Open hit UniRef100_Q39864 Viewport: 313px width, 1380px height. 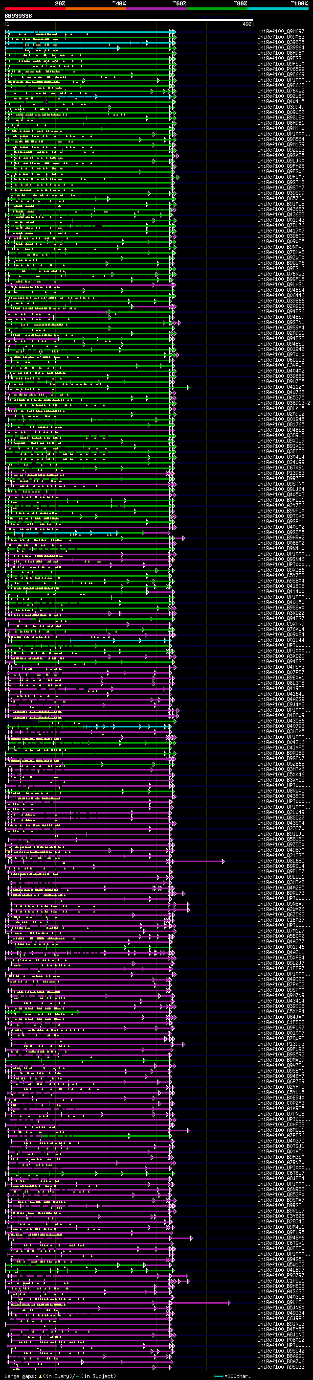[280, 47]
